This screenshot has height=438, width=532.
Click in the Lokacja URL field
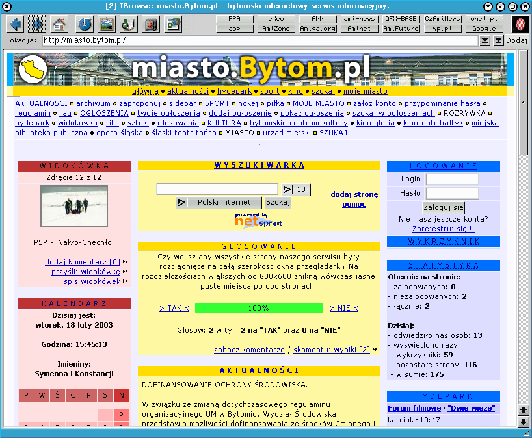click(x=260, y=41)
